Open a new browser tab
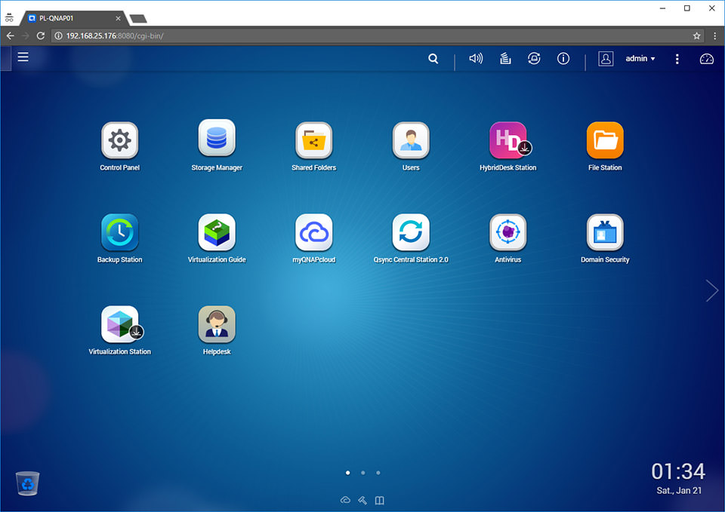The image size is (725, 512). coord(138,18)
